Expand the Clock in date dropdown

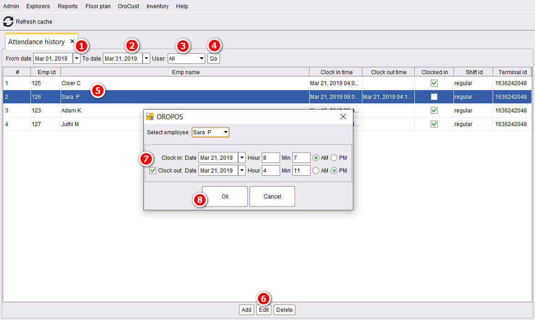[242, 157]
